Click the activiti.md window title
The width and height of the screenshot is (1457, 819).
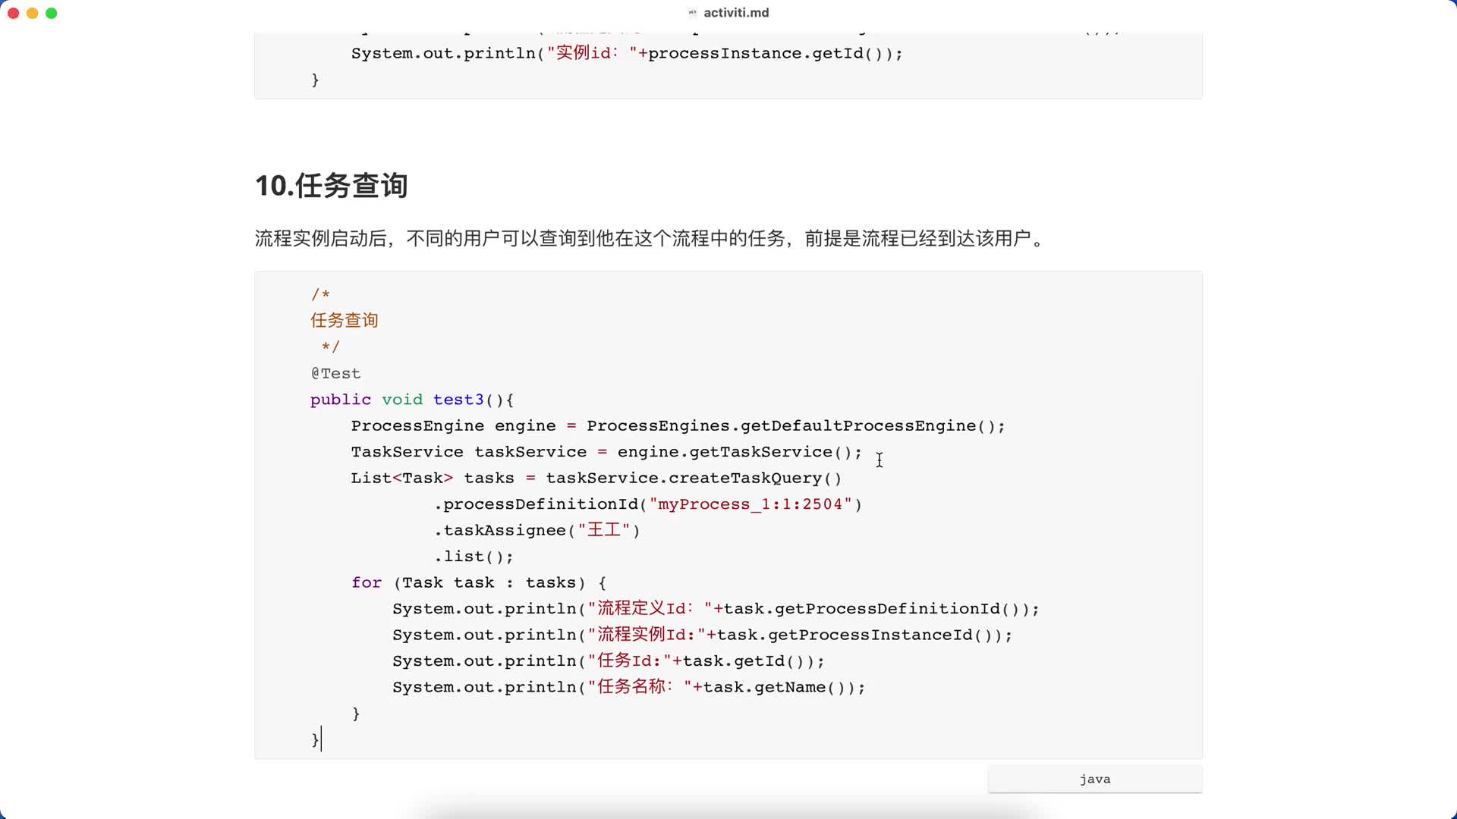tap(736, 12)
